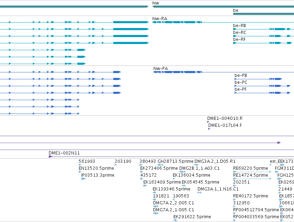Select EST EK291622.5prime

[192, 217]
